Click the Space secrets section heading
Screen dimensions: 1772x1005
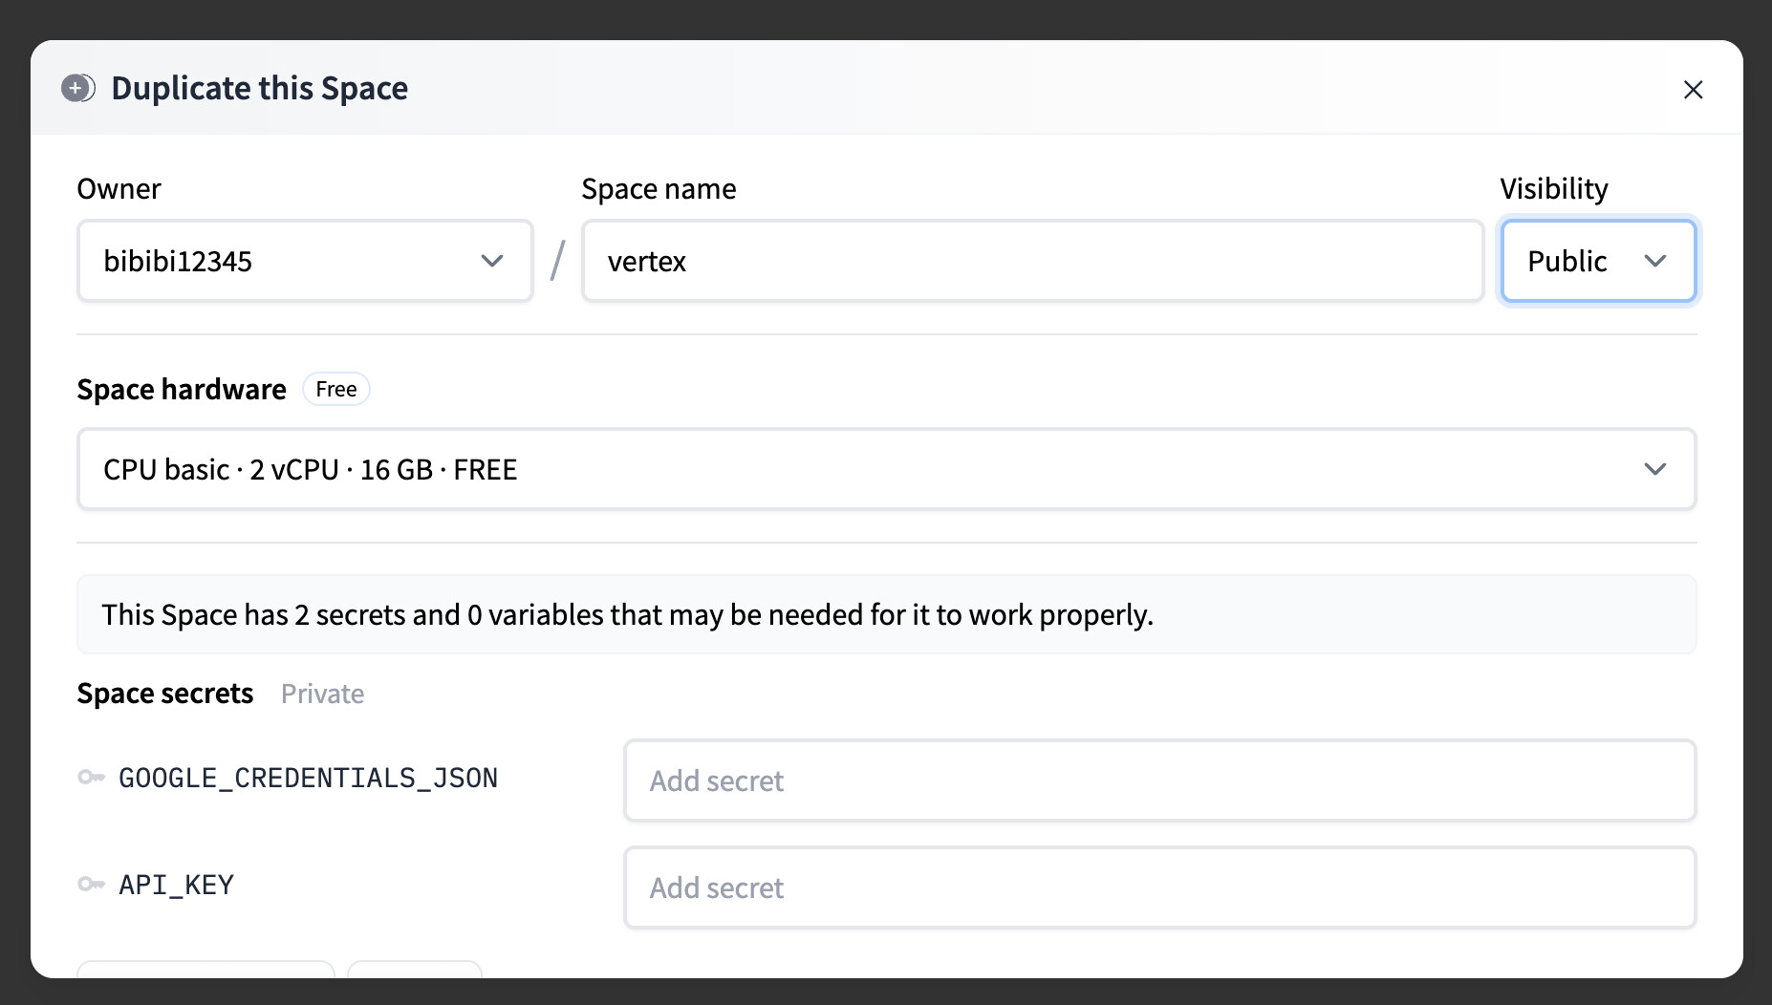[165, 694]
